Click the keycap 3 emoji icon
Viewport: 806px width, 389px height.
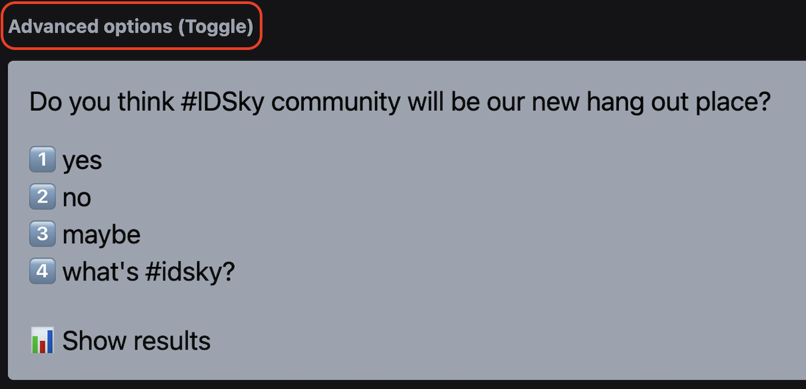point(43,235)
